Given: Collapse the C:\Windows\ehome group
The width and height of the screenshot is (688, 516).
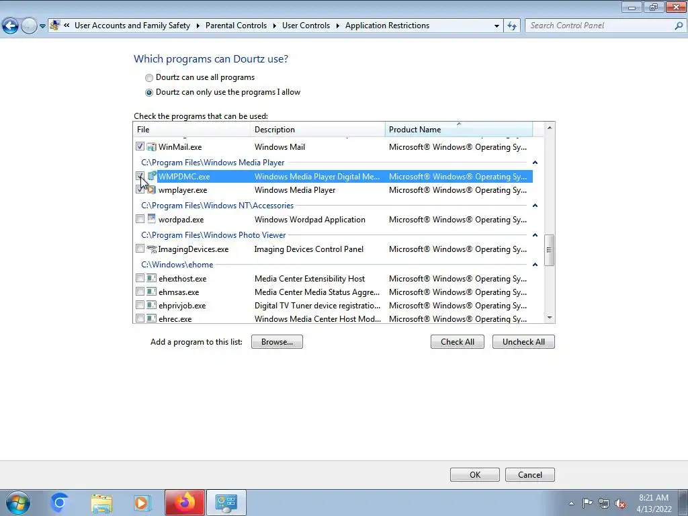Looking at the screenshot, I should tap(535, 264).
